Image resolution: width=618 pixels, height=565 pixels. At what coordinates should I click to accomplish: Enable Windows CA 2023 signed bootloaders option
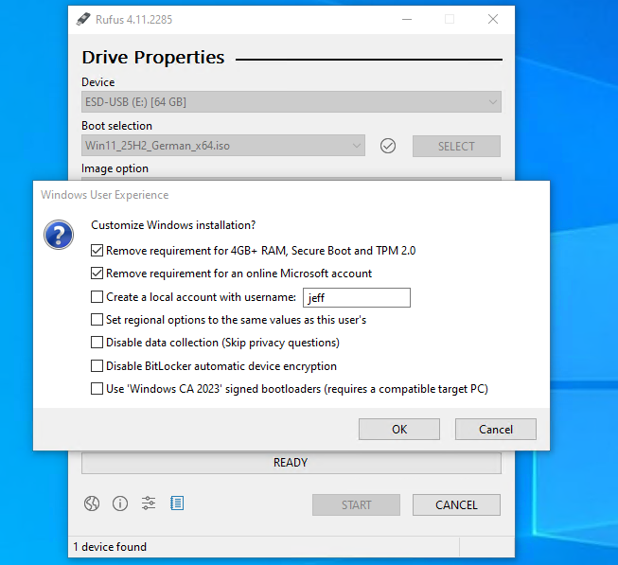pyautogui.click(x=97, y=389)
